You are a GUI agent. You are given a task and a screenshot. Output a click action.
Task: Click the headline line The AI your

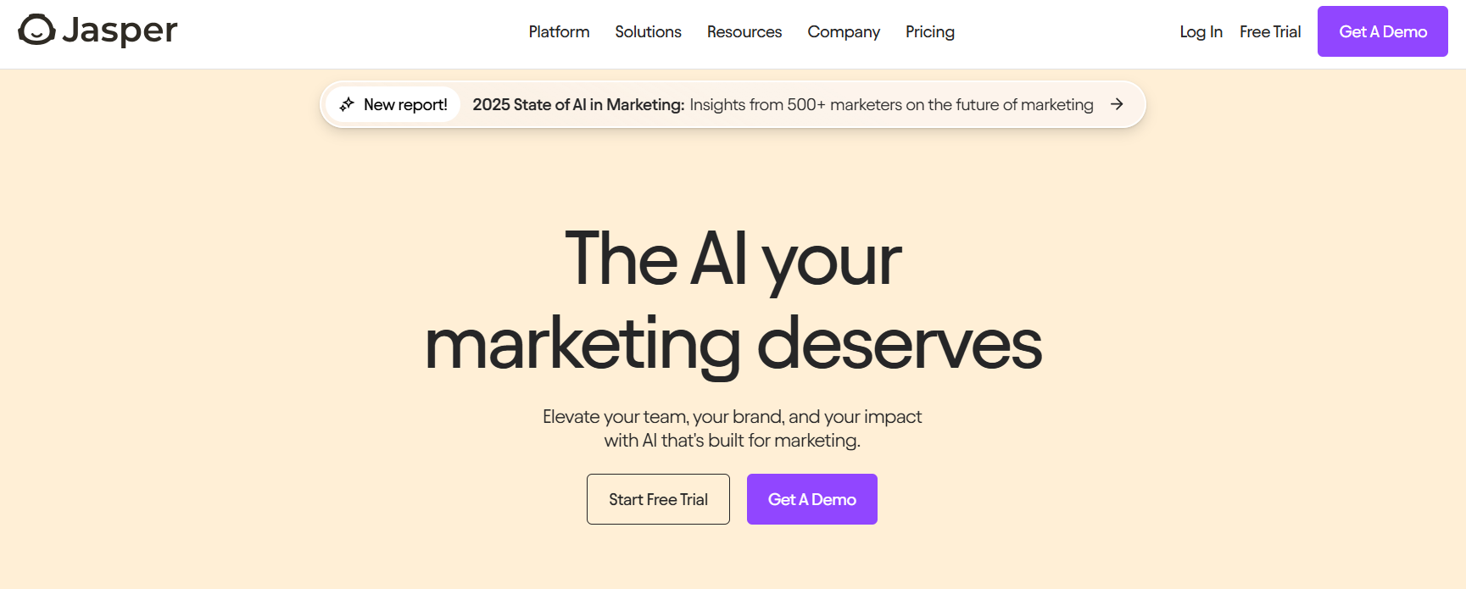pyautogui.click(x=733, y=259)
